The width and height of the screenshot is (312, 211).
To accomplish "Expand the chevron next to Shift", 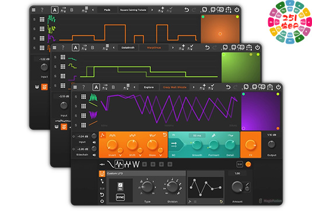I will 141,155.
